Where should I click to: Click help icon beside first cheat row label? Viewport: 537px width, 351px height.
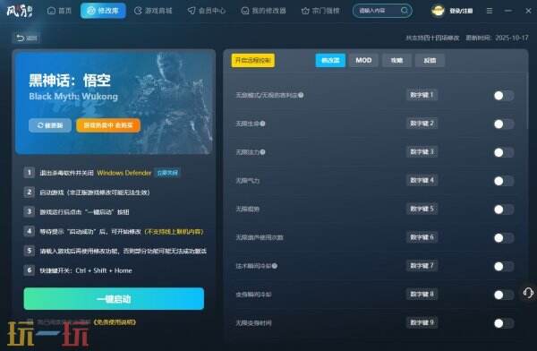[x=301, y=95]
